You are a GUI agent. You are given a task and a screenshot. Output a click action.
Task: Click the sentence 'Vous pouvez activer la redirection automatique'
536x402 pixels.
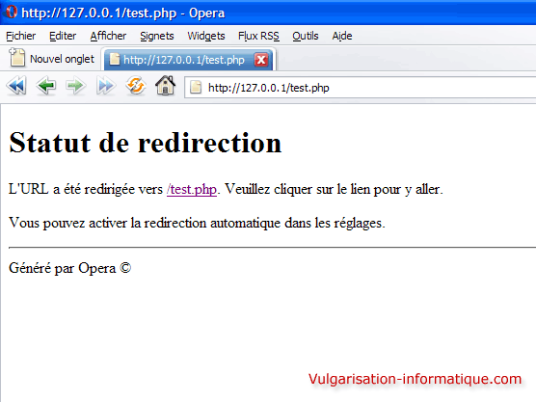[x=145, y=223]
